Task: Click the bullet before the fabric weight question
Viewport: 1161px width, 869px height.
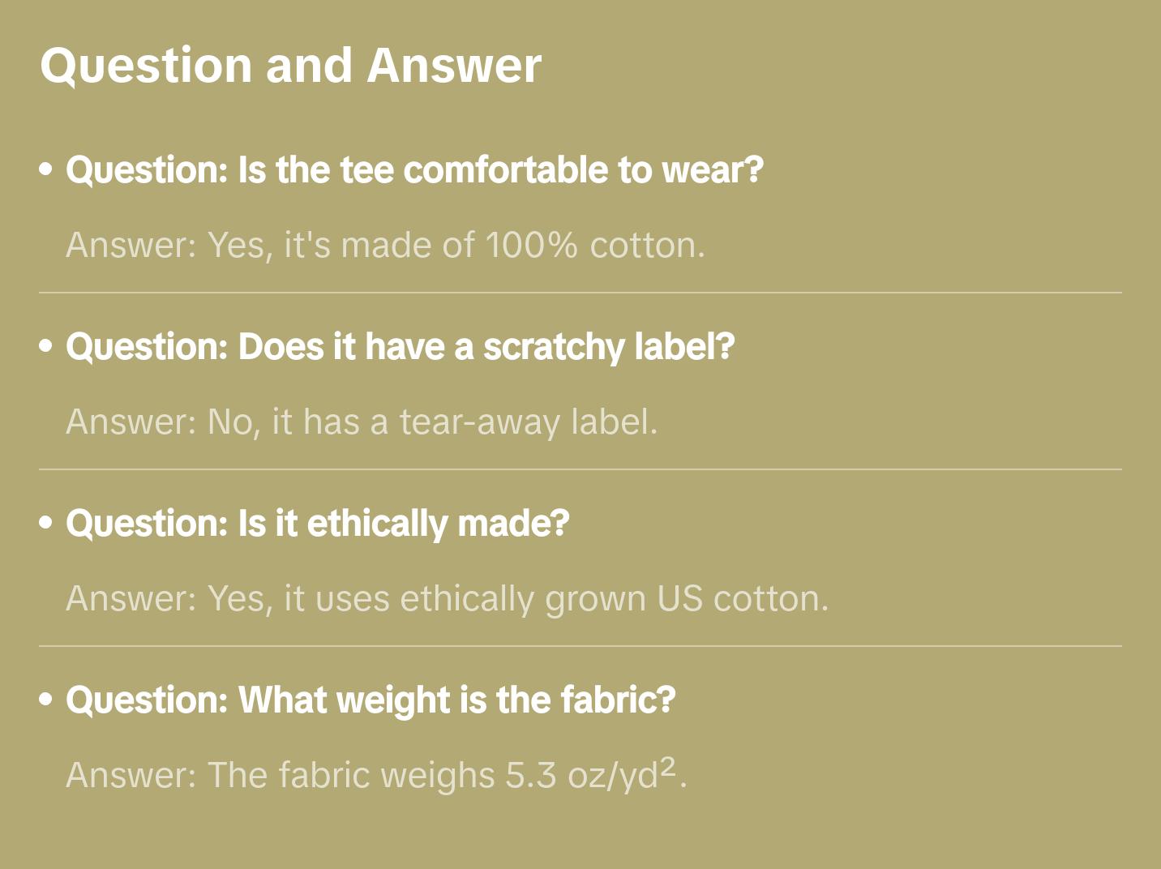Action: [x=46, y=700]
